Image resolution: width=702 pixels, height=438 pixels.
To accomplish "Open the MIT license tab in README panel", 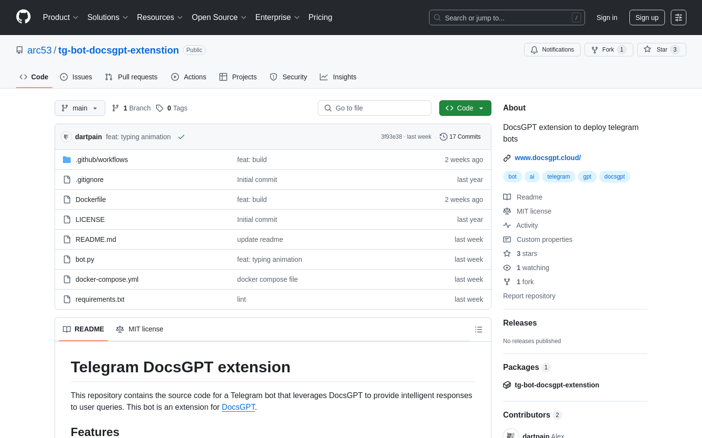I will click(x=139, y=329).
